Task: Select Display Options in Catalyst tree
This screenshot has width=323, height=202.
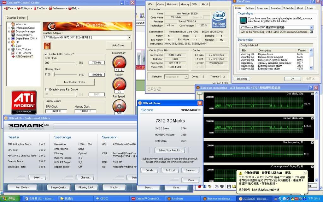Action: [x=24, y=35]
